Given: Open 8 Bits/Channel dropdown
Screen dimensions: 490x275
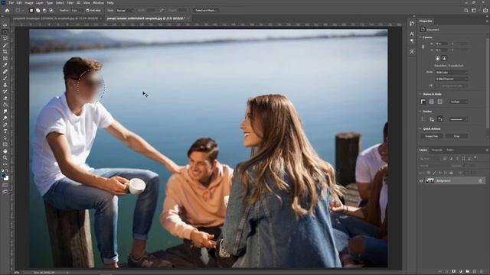Looking at the screenshot, I should point(452,79).
